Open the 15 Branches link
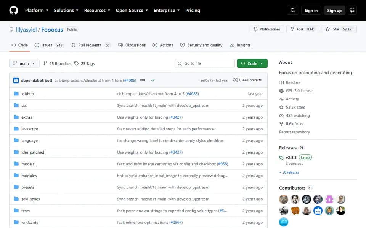Image resolution: width=366 pixels, height=228 pixels. point(57,63)
